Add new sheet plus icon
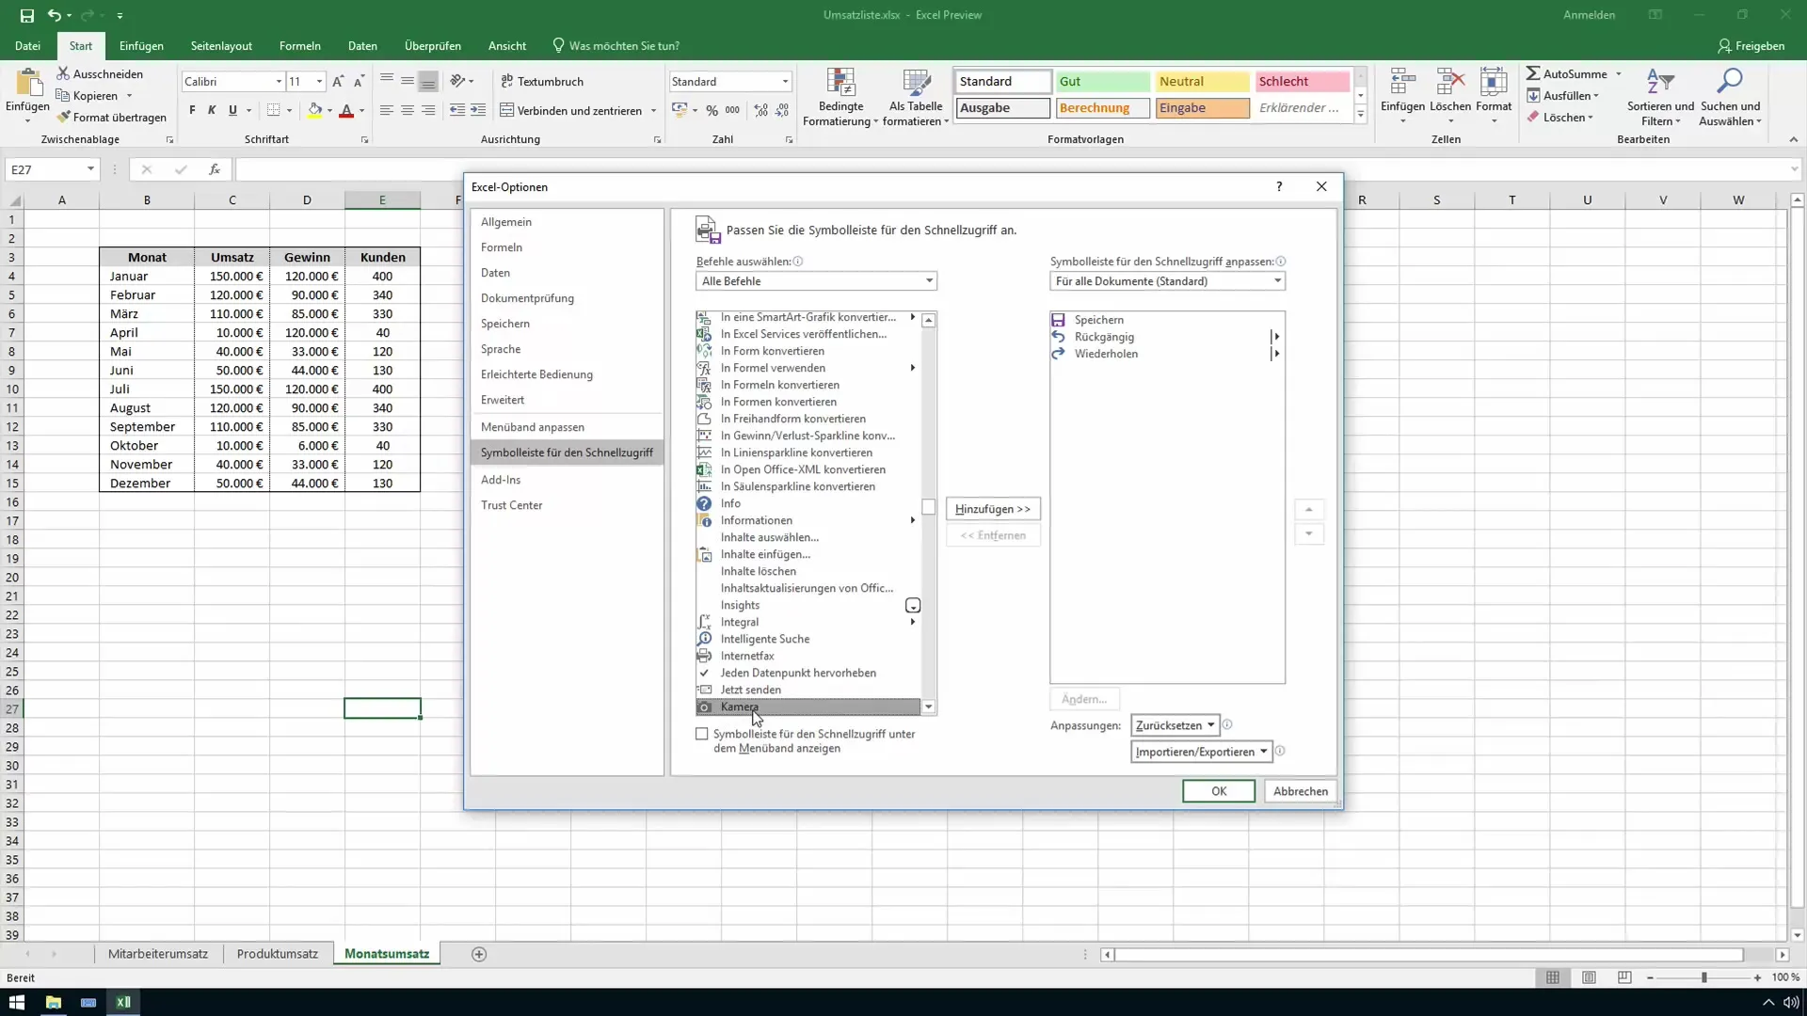 479,954
